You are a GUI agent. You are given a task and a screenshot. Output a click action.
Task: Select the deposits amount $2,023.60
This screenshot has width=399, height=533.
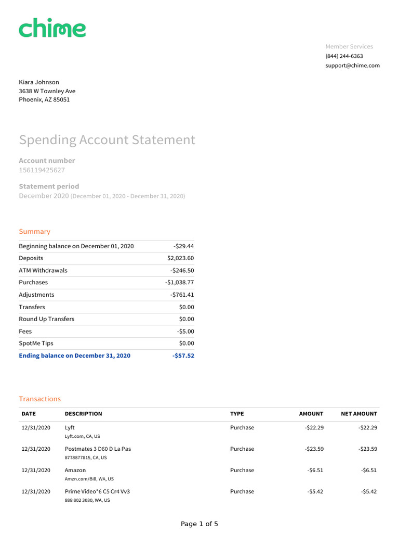[180, 258]
